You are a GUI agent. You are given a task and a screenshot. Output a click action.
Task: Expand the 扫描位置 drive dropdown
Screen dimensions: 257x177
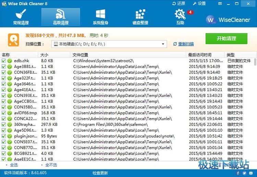[163, 44]
